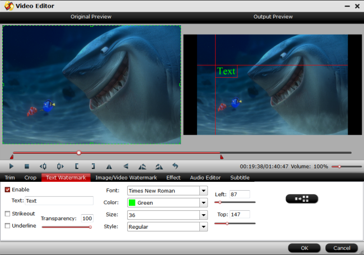364x255 pixels.
Task: Minimize the Video Editor window
Action: point(347,6)
